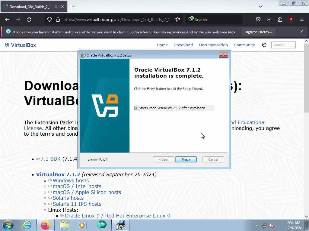Image resolution: width=309 pixels, height=231 pixels.
Task: Open the Pocket save icon
Action: point(258,19)
